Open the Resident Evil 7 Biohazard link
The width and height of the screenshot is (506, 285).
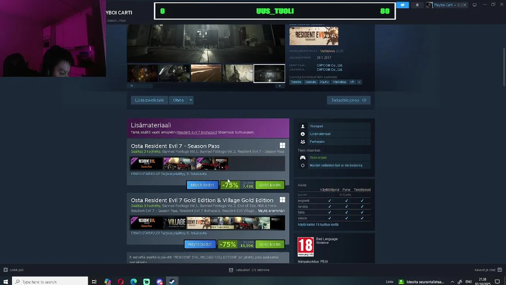point(196,132)
